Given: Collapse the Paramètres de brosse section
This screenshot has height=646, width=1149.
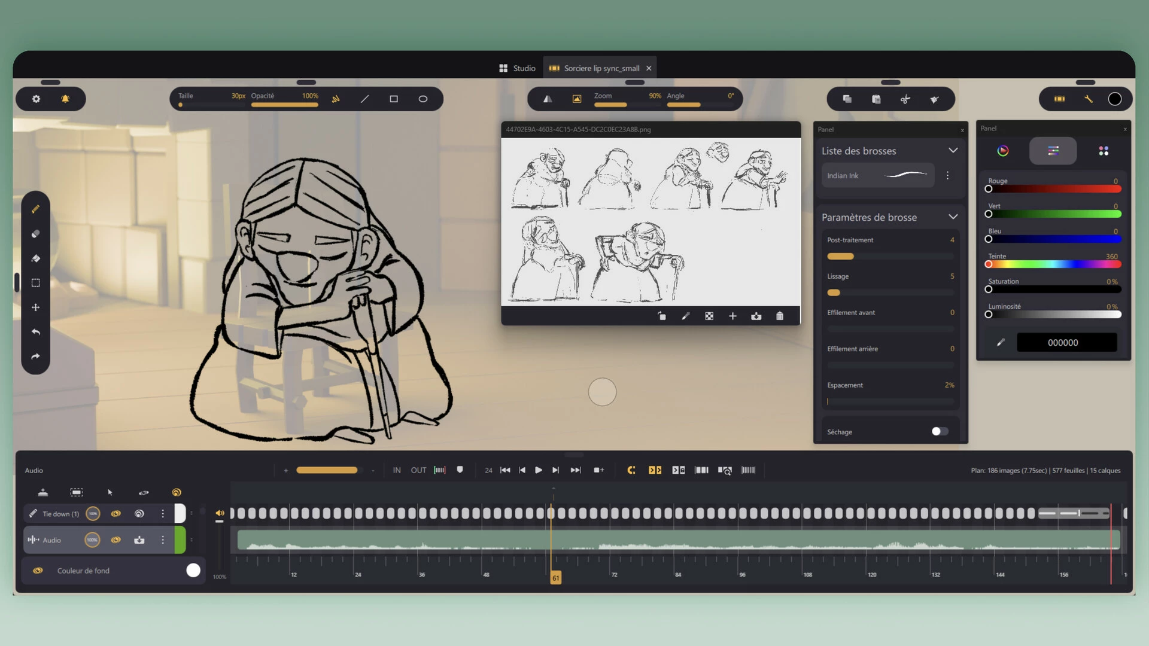Looking at the screenshot, I should [953, 217].
